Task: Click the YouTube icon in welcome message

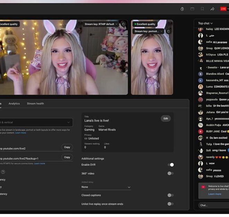Action: (x=203, y=187)
